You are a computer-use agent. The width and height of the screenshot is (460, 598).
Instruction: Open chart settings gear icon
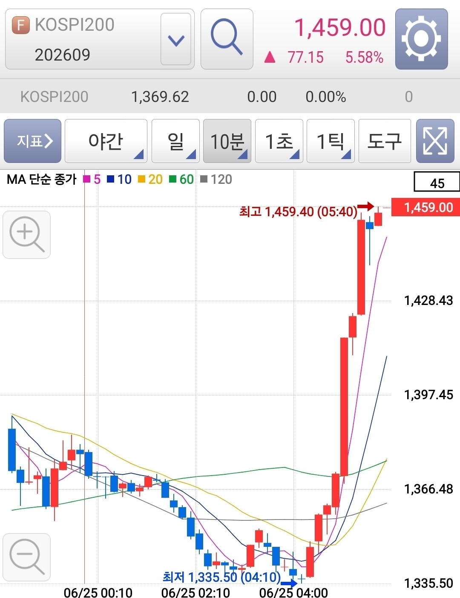[x=421, y=39]
